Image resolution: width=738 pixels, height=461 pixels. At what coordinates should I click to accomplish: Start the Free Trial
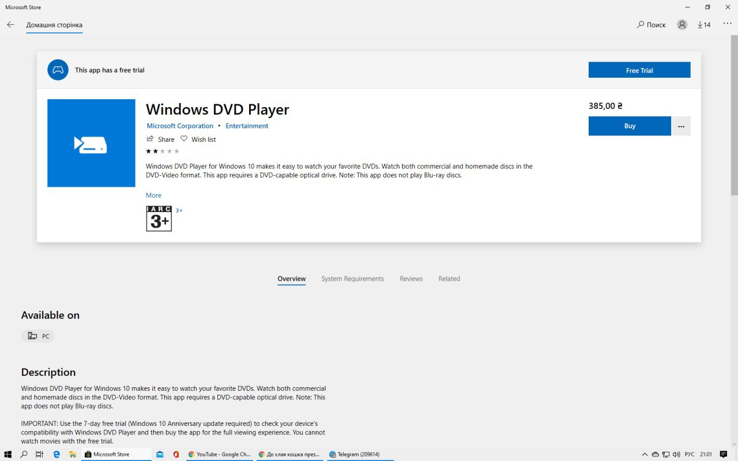[x=639, y=70]
